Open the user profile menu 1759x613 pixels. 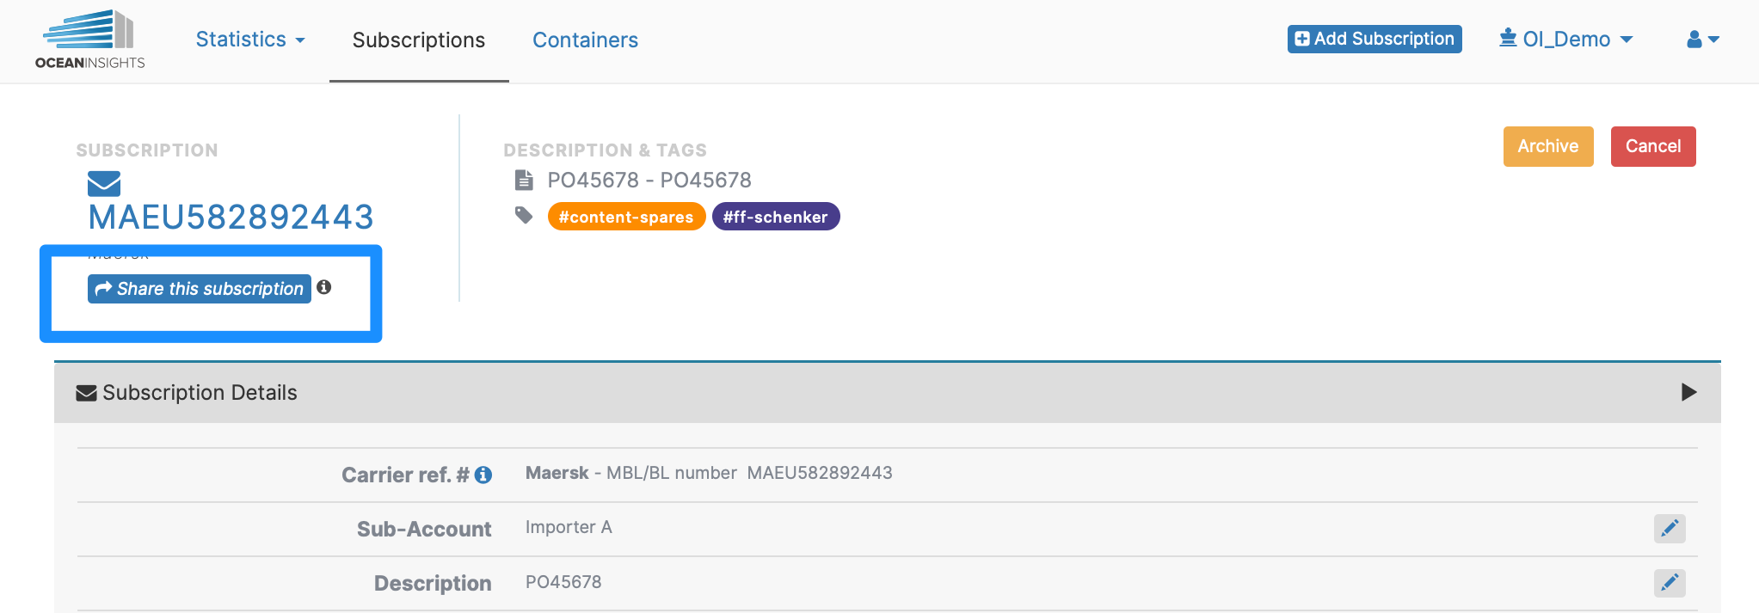pyautogui.click(x=1703, y=40)
